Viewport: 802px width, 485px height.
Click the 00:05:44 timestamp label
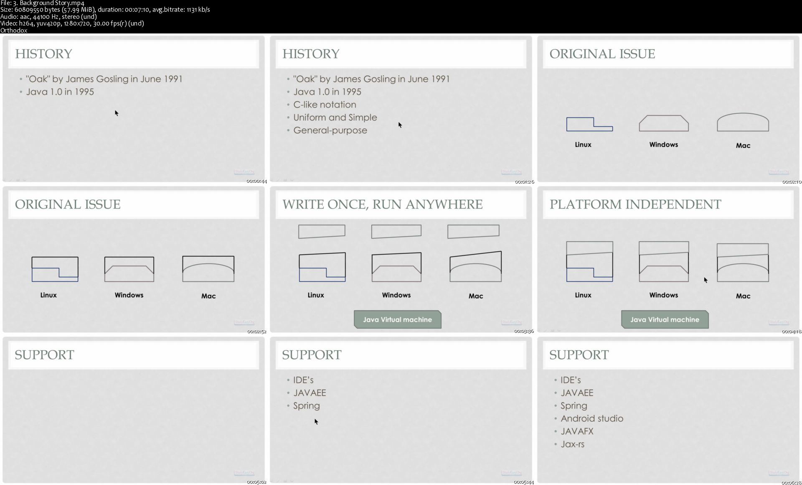coord(524,482)
